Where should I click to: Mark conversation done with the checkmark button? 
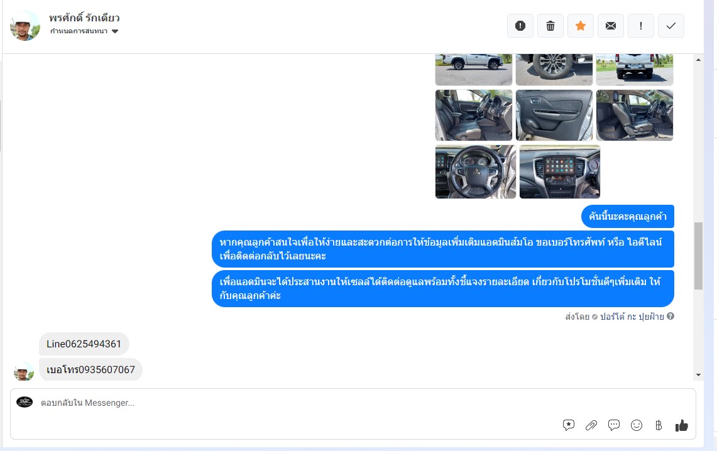[x=671, y=26]
